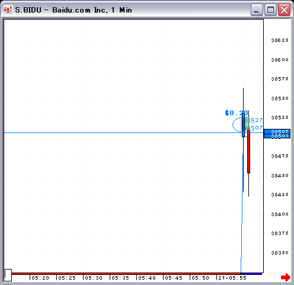Click the 05:20 time axis marker

coord(40,278)
